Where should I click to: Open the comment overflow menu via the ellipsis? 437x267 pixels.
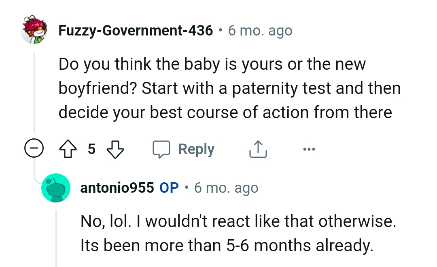click(x=309, y=149)
